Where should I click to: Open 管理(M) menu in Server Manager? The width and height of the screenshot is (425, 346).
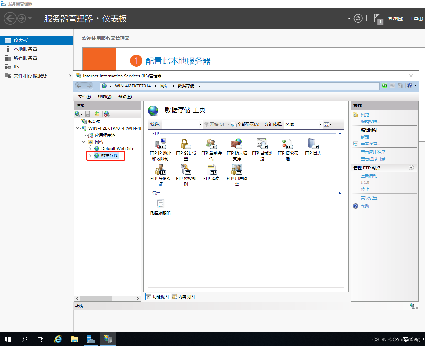[x=396, y=19]
